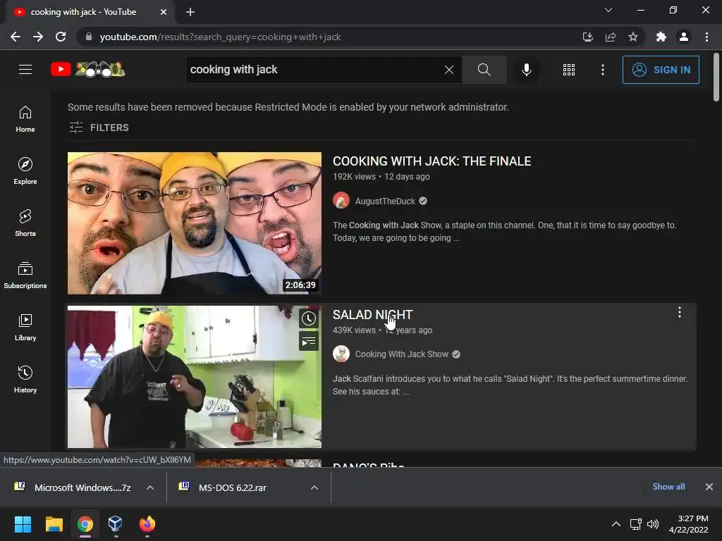Select the 'cooking with jack - YouTube' tab
This screenshot has width=722, height=541.
(90, 13)
